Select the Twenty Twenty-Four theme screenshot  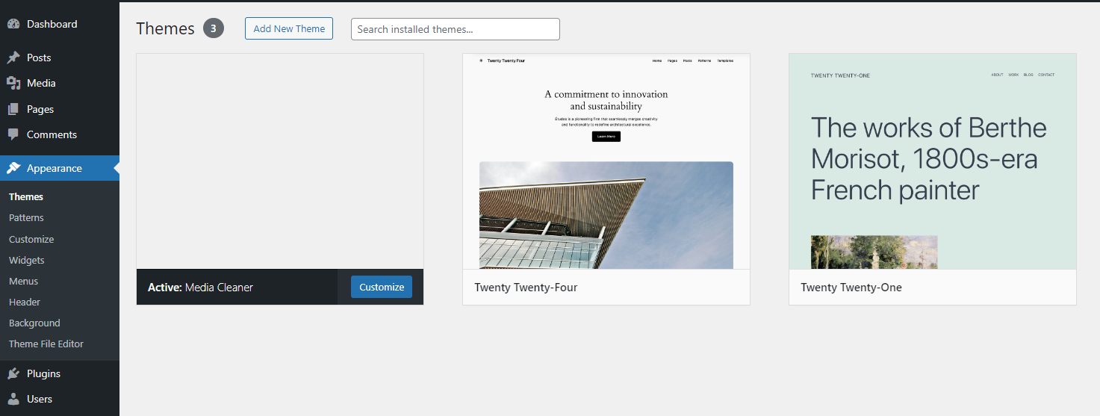coord(606,161)
